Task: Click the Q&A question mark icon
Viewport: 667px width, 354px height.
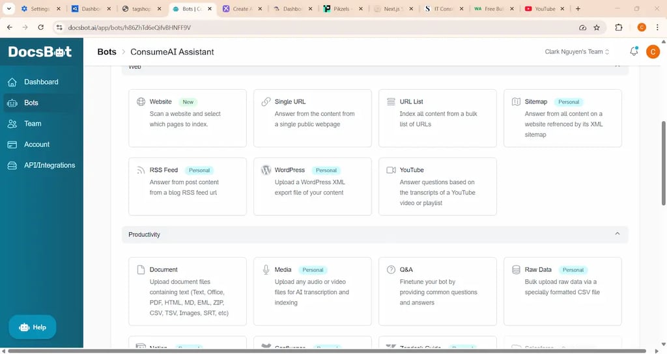Action: [391, 270]
